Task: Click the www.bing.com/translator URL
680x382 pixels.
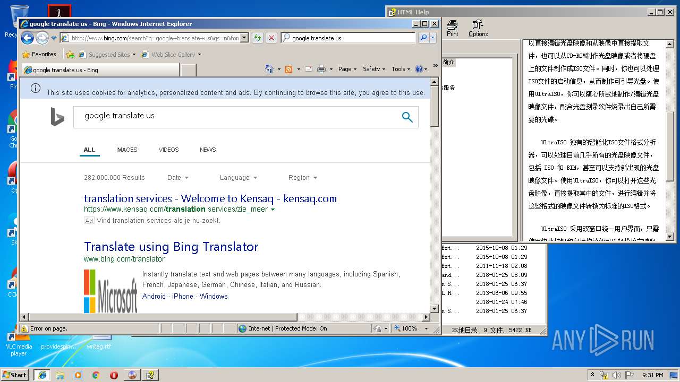Action: [x=124, y=259]
